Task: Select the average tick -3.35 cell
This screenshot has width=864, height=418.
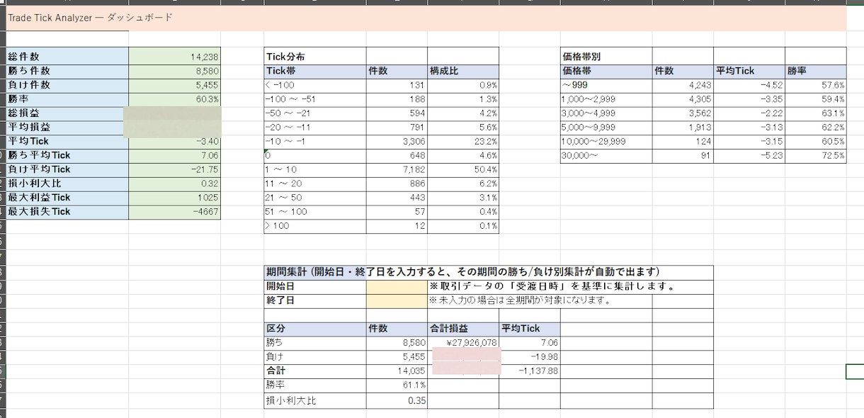Action: [749, 99]
